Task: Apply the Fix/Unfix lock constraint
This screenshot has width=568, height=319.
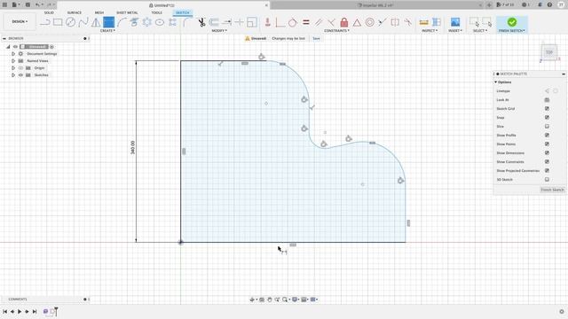Action: (x=344, y=22)
